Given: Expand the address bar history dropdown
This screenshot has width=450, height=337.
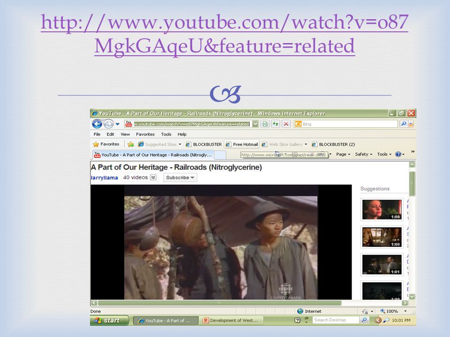Looking at the screenshot, I should click(255, 124).
